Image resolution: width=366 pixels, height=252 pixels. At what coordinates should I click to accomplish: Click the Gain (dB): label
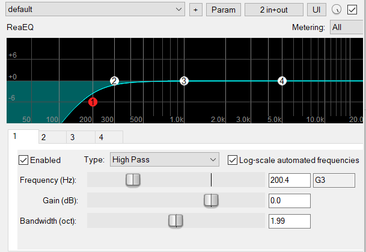(60, 201)
